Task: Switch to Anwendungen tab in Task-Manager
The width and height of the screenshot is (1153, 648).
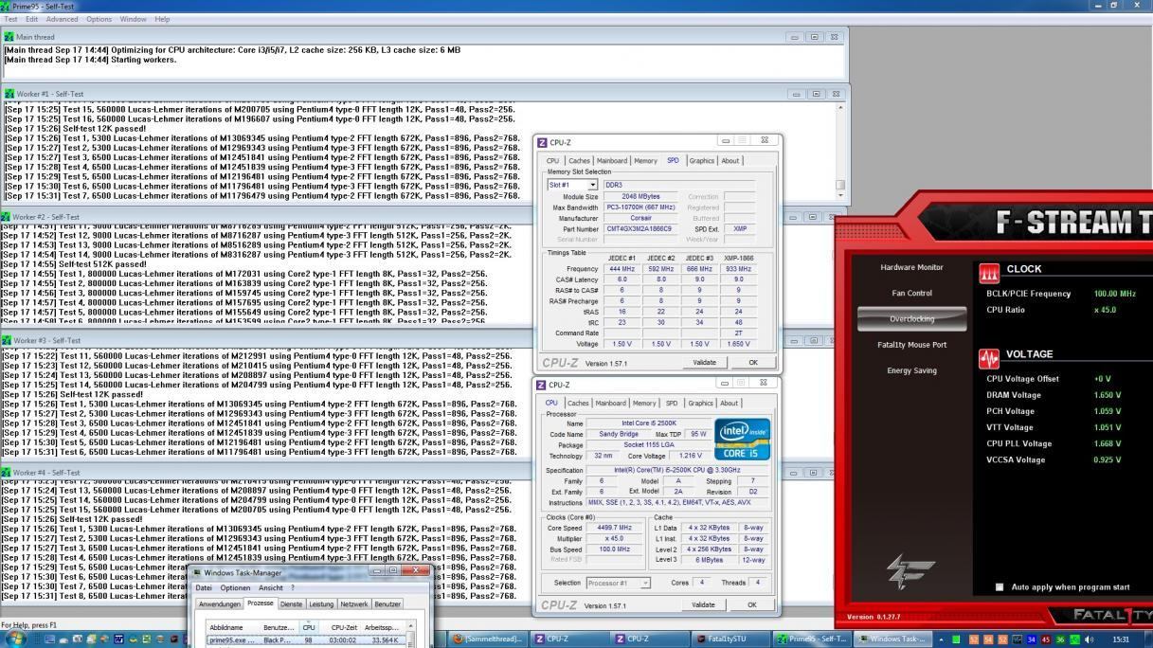Action: (x=219, y=604)
